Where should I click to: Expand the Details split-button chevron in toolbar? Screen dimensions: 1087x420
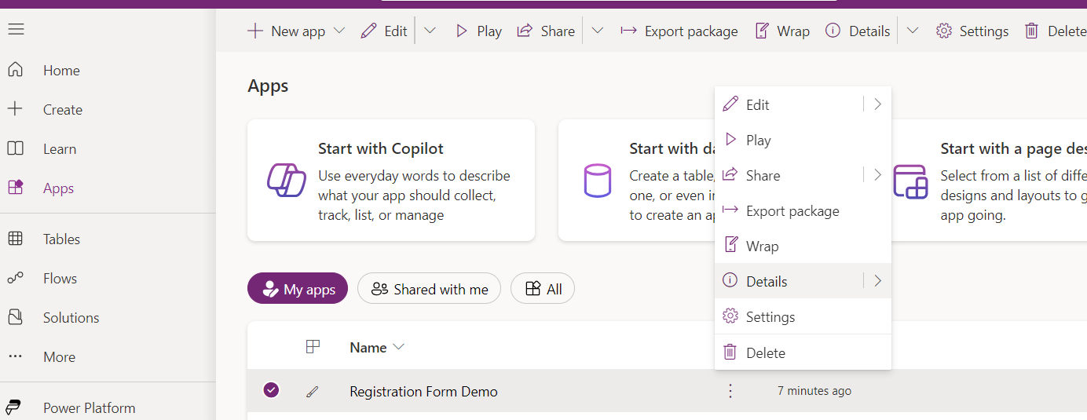coord(912,31)
